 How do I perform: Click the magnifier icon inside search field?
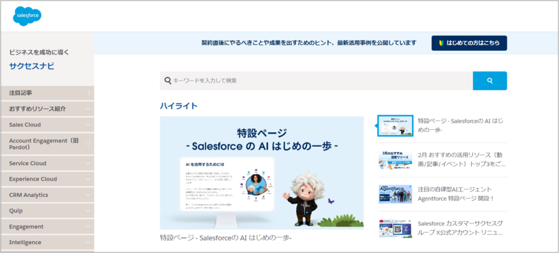[x=167, y=81]
